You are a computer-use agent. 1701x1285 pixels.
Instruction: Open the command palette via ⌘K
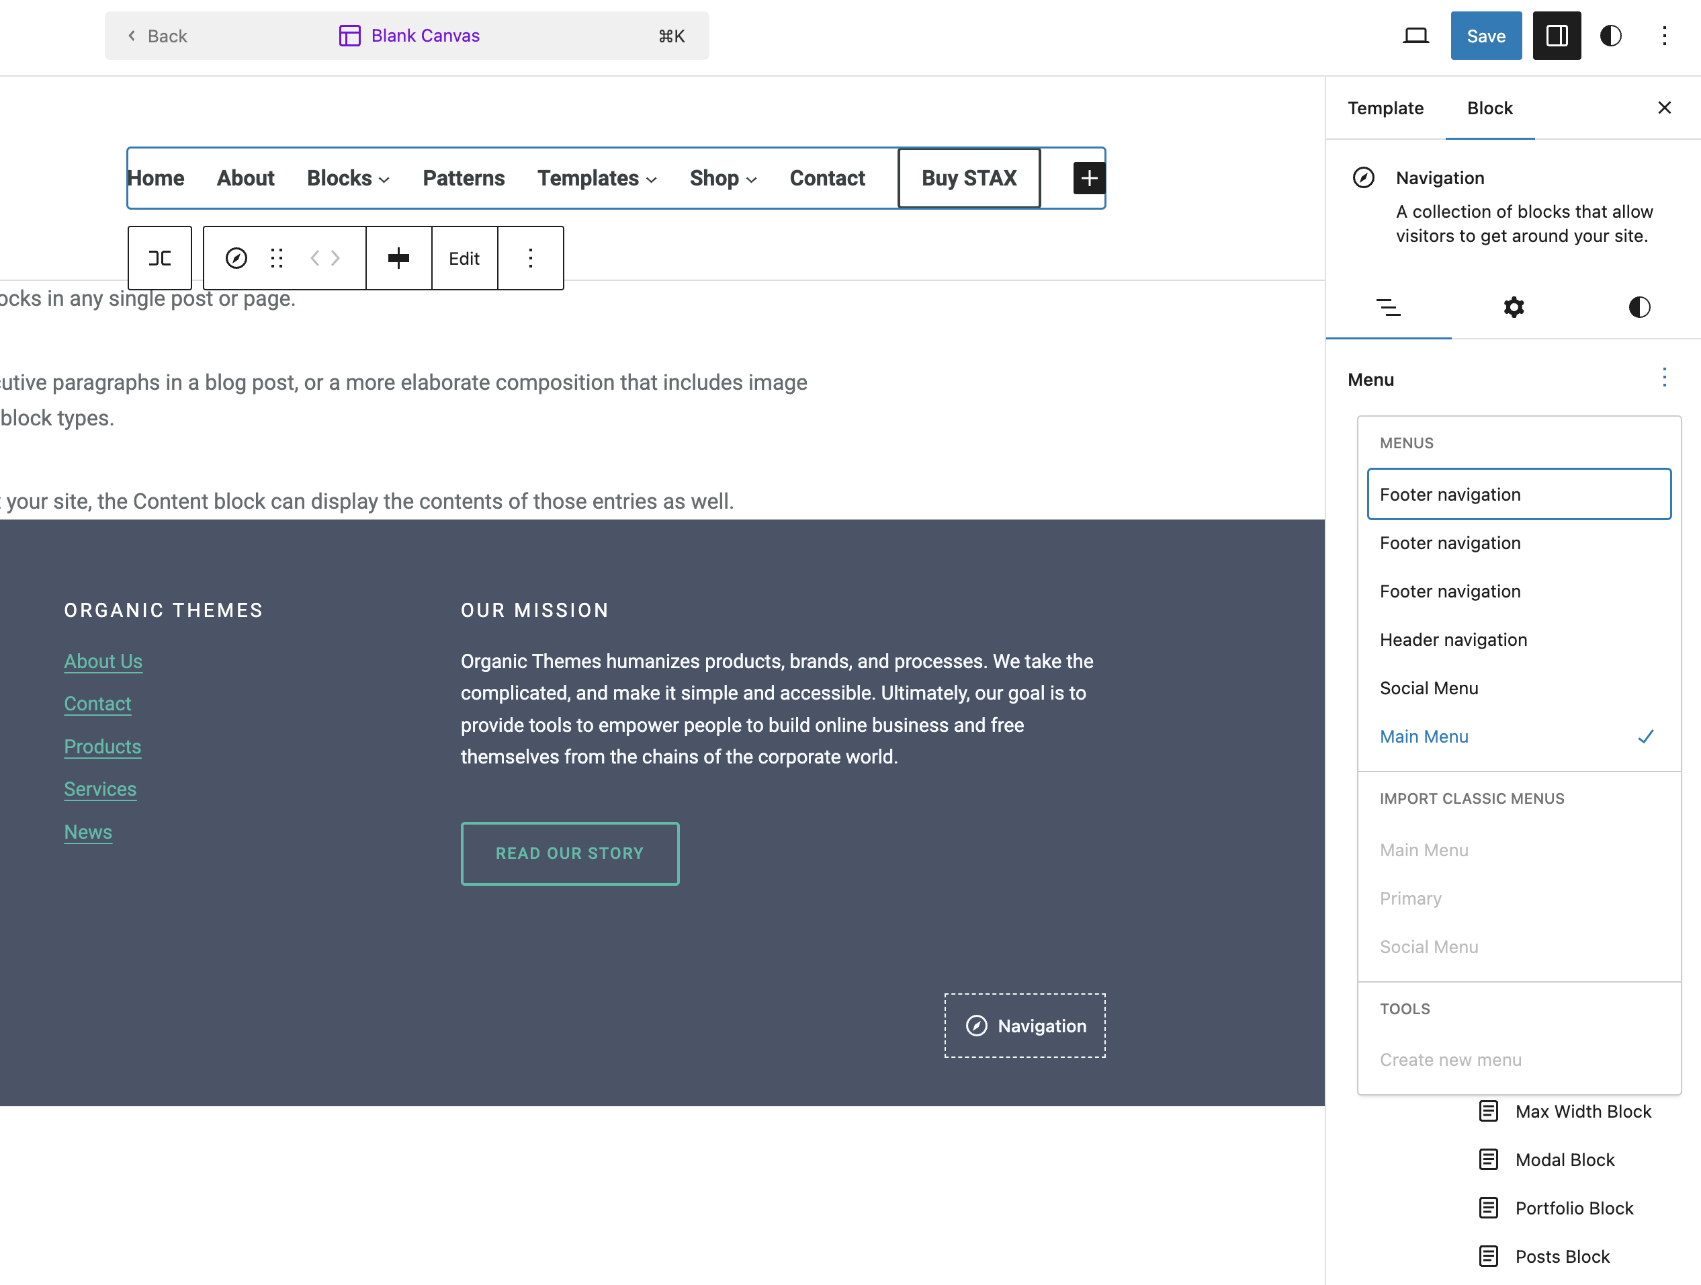(671, 36)
